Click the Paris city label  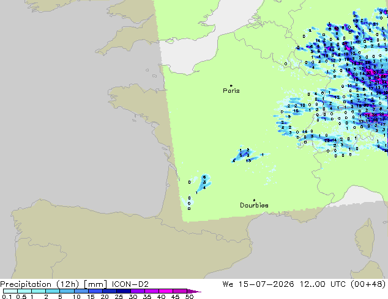(231, 90)
